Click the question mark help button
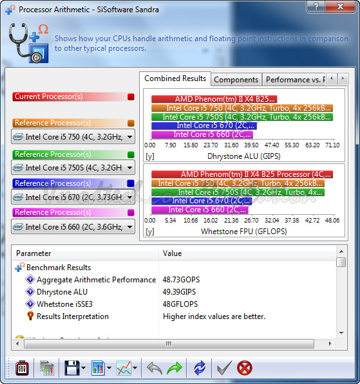This screenshot has height=384, width=360. click(316, 6)
